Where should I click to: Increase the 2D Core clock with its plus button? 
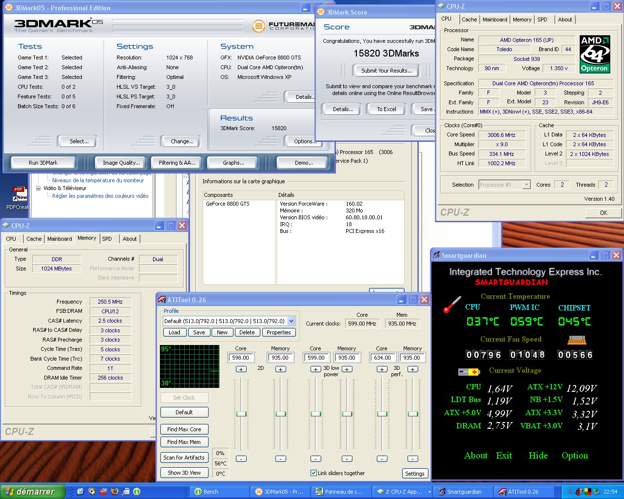[x=241, y=369]
